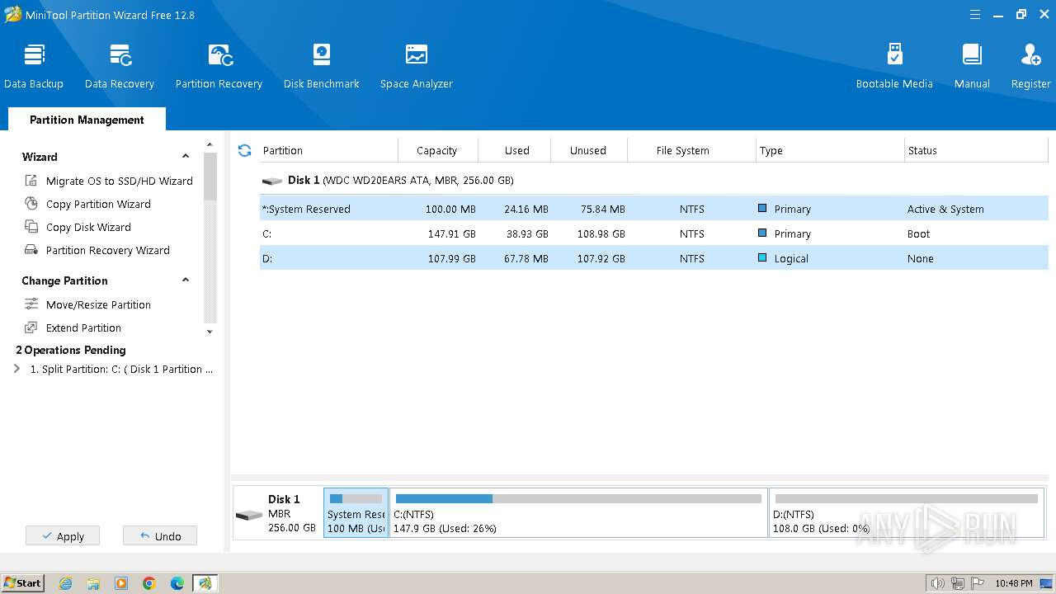The height and width of the screenshot is (594, 1056).
Task: Sort by the Type column header
Action: tap(830, 150)
